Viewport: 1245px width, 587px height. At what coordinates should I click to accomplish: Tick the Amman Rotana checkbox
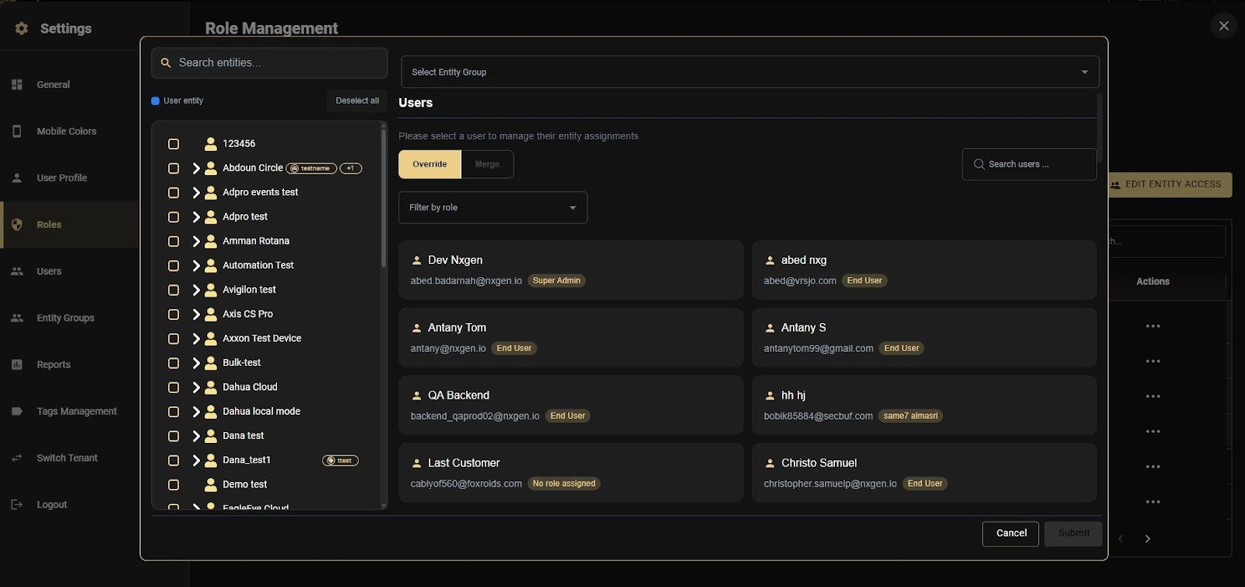point(174,241)
